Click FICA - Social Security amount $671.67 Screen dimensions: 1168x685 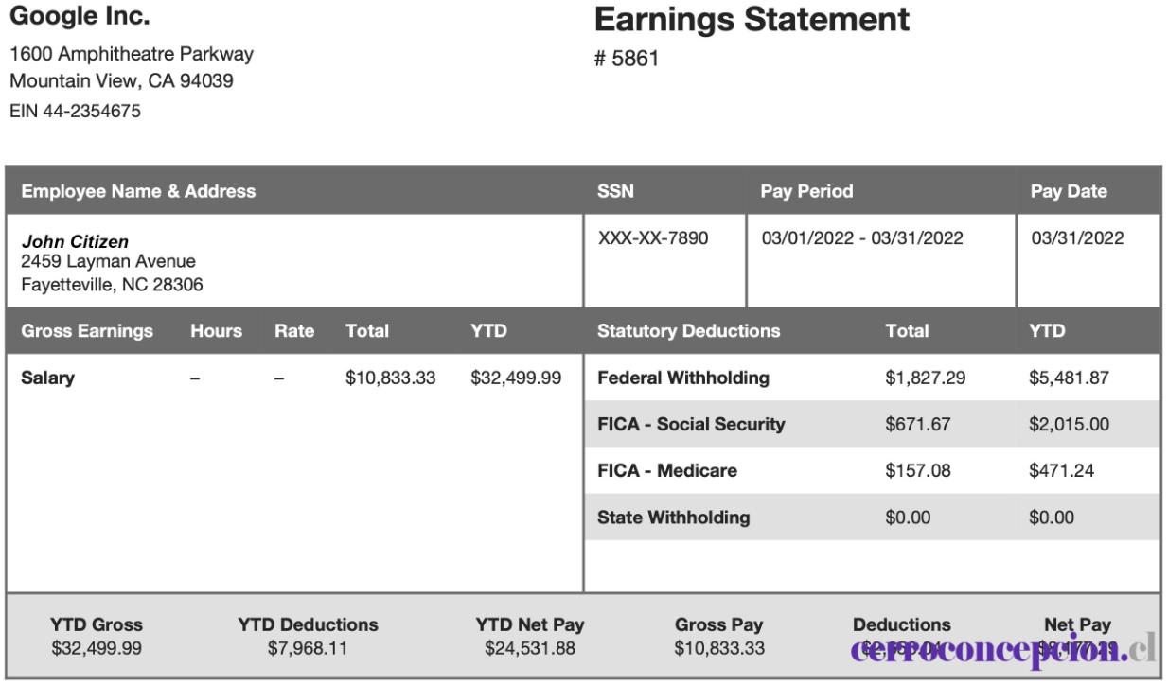click(x=917, y=425)
